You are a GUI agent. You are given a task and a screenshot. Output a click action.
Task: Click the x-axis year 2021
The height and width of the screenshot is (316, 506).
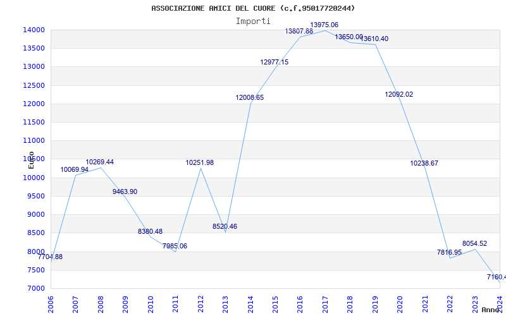pyautogui.click(x=425, y=305)
